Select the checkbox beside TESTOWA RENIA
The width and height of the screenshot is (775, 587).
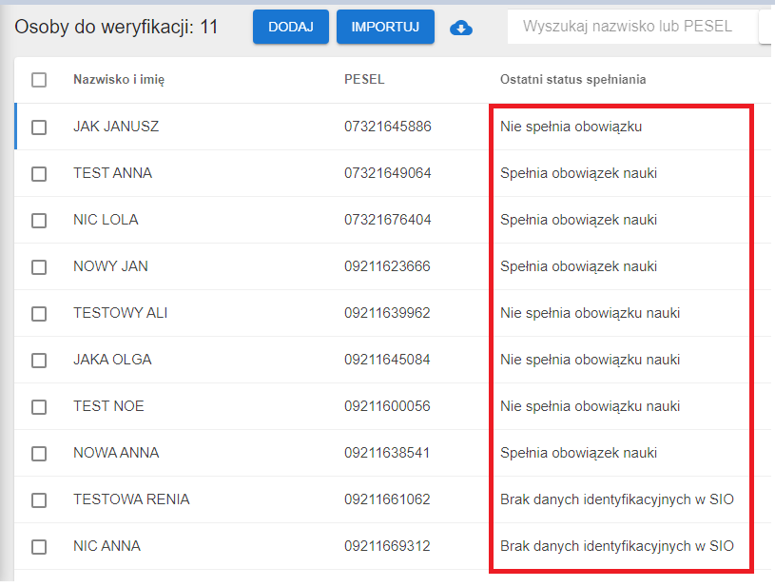point(39,499)
